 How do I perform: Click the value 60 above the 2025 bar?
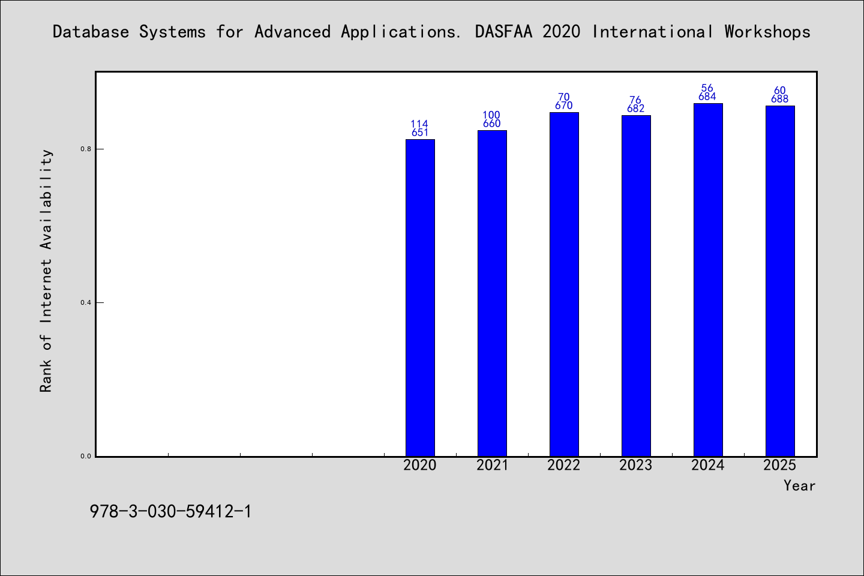(x=780, y=91)
